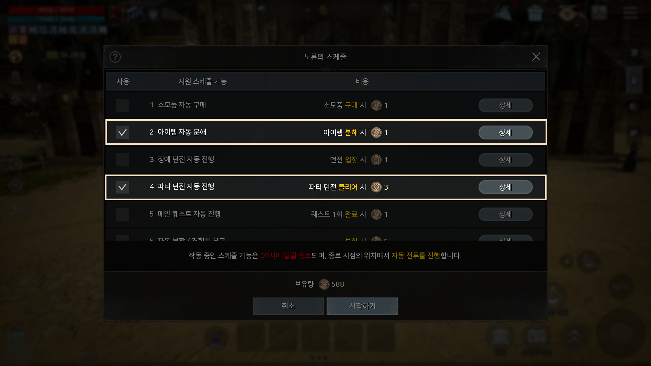Click the 시작하기 start button
This screenshot has width=651, height=366.
coord(362,306)
